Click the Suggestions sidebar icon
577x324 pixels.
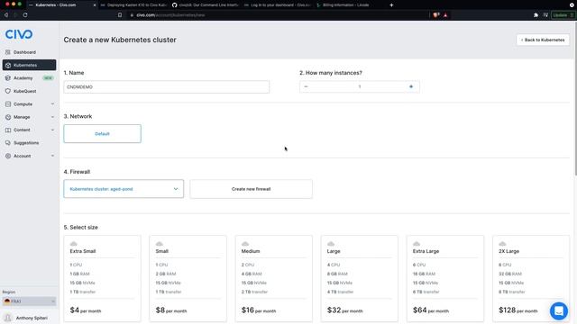pos(8,143)
